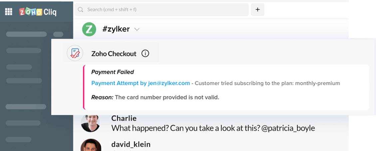Open the @patricia_boyle mention

pos(288,128)
